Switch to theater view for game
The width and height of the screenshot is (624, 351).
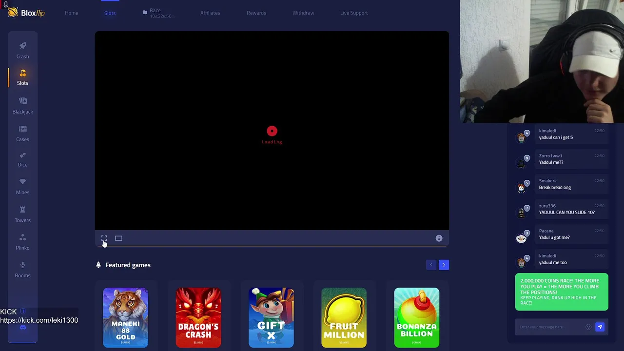coord(118,238)
